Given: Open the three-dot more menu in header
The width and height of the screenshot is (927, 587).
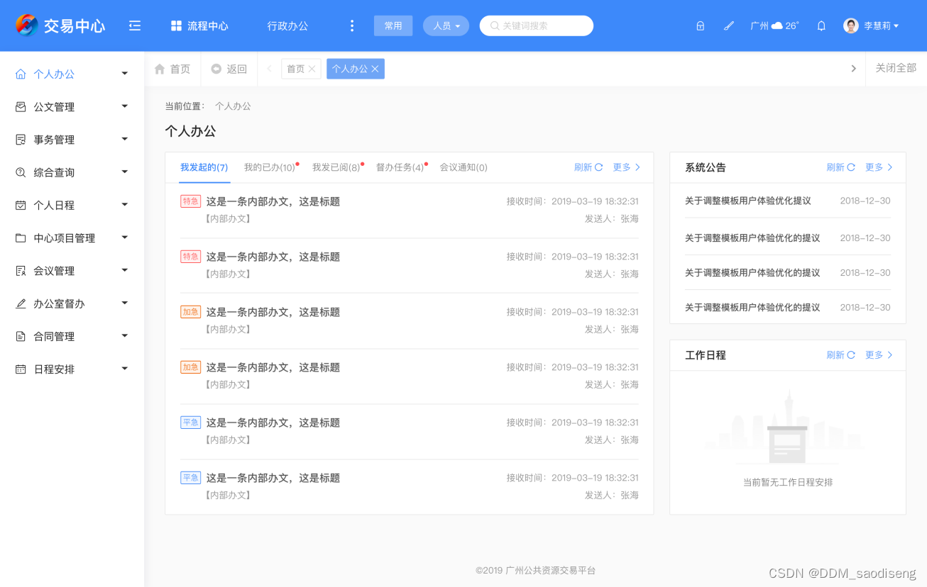Looking at the screenshot, I should (352, 26).
